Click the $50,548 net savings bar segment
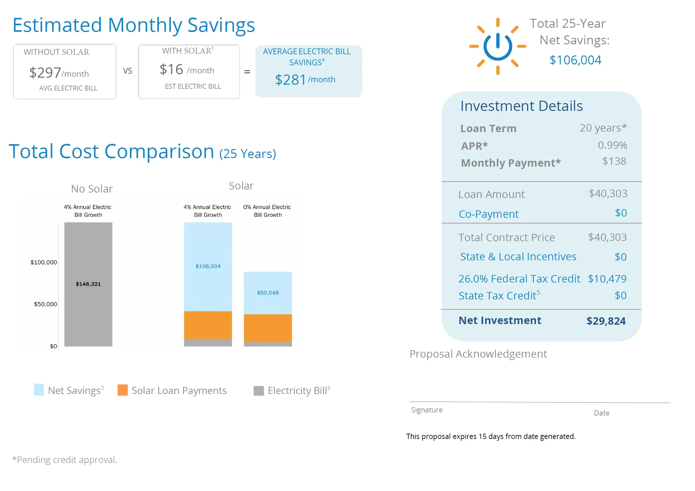The width and height of the screenshot is (695, 491). coord(268,293)
